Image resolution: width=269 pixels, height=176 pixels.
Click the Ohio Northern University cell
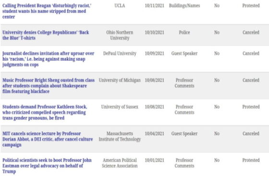tap(120, 35)
